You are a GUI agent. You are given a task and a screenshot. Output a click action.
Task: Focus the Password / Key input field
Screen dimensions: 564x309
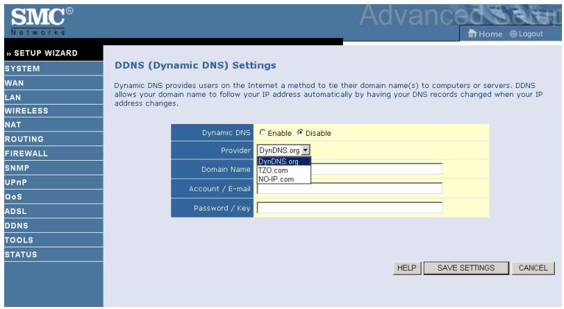click(x=349, y=207)
